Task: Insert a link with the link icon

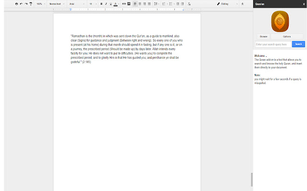Action: tap(124, 4)
